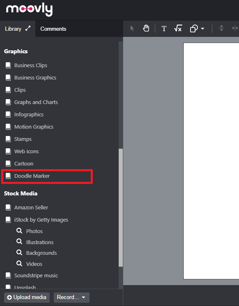Select the hand pan tool

tap(146, 29)
